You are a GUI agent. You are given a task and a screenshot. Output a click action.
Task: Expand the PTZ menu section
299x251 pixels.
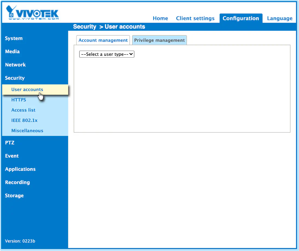point(10,143)
